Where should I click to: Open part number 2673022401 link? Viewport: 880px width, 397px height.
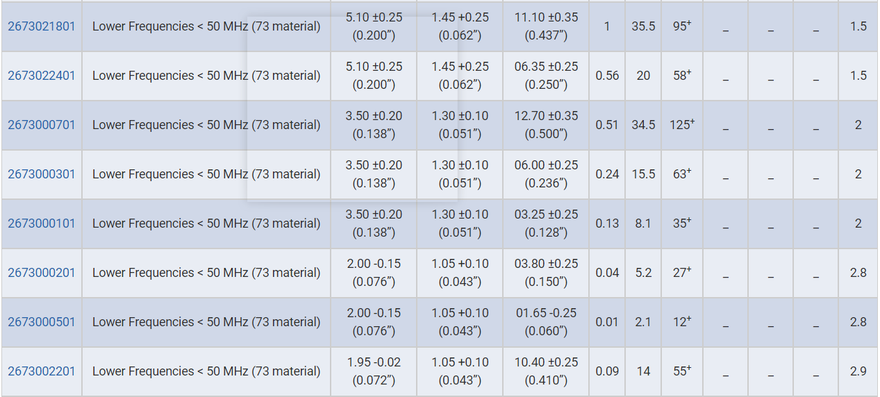42,76
